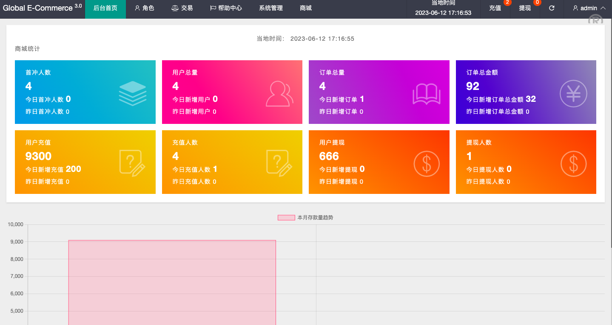Click the stacked layers icon on 首冲人数 card
Viewport: 612px width, 325px height.
pyautogui.click(x=133, y=93)
